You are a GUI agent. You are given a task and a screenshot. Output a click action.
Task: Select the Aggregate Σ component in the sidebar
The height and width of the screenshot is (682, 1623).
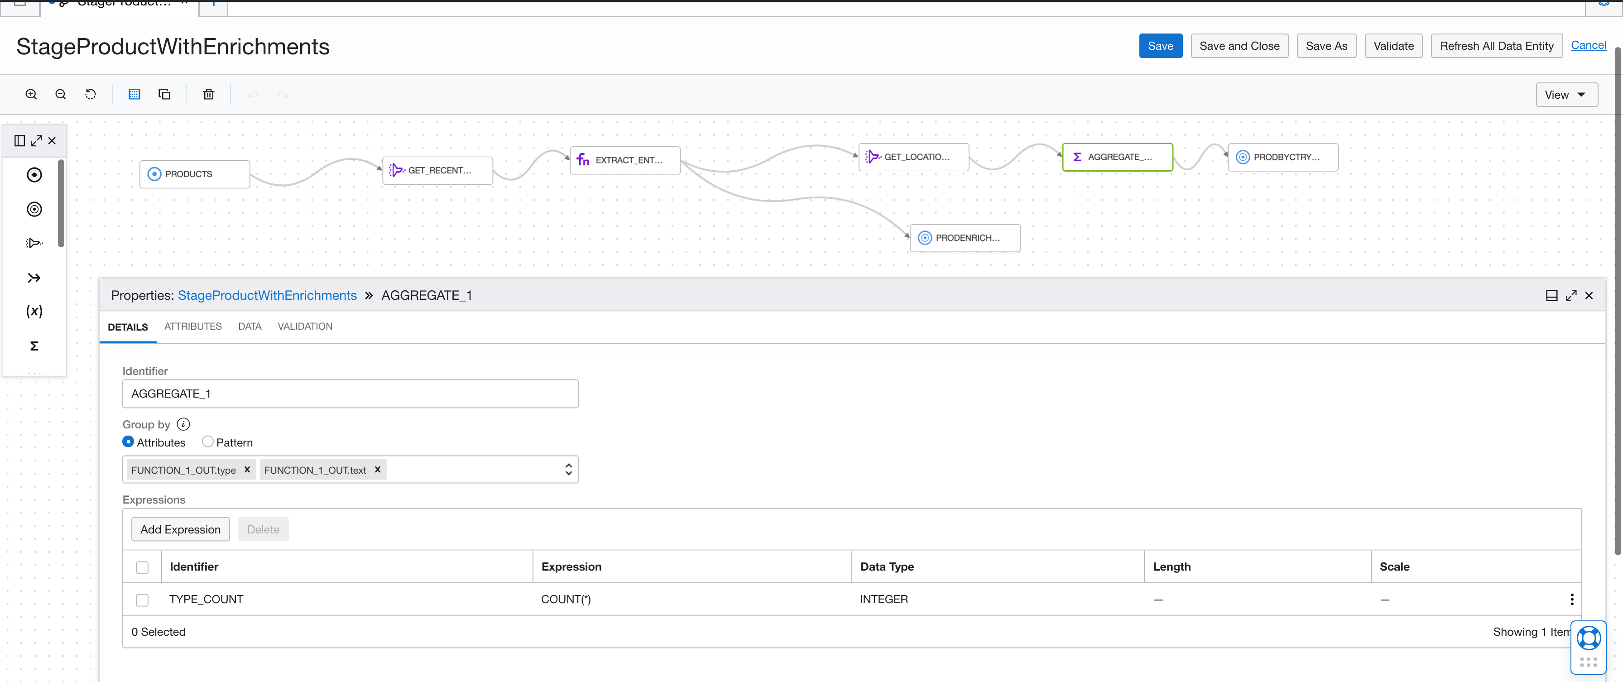[34, 346]
